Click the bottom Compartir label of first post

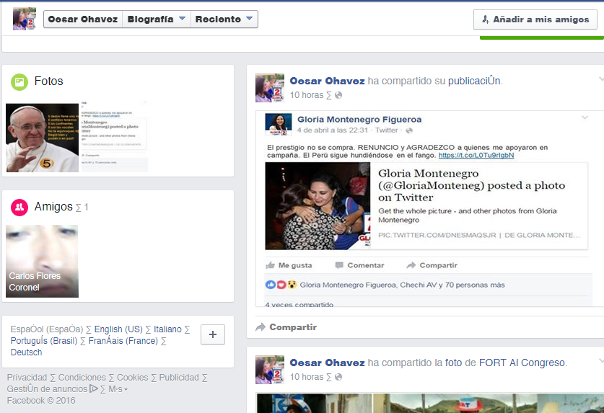point(293,327)
